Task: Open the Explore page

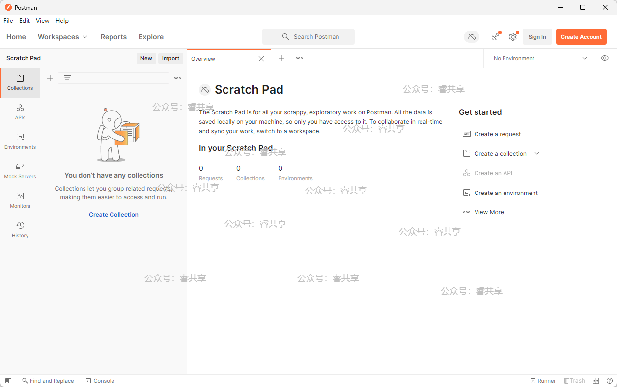Action: (x=151, y=37)
